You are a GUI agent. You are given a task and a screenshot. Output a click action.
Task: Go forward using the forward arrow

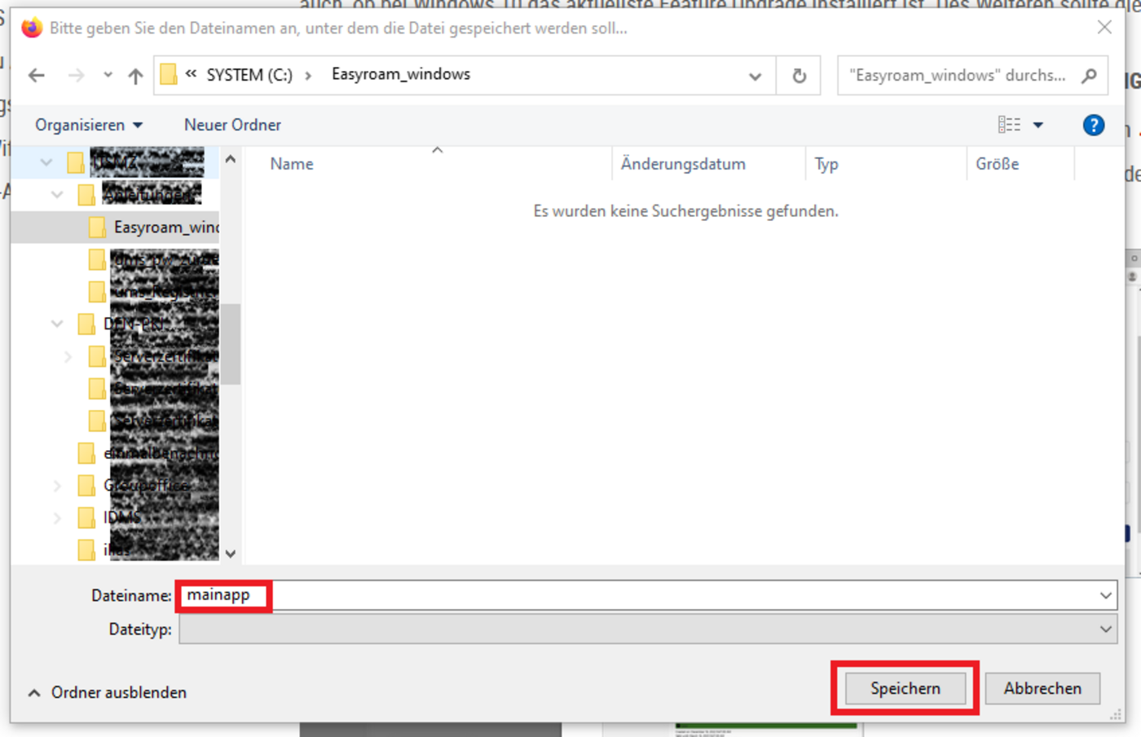click(x=76, y=76)
